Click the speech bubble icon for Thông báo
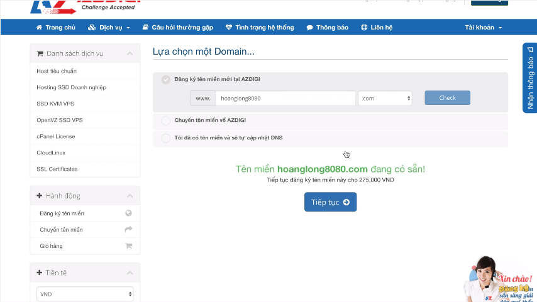 click(309, 28)
